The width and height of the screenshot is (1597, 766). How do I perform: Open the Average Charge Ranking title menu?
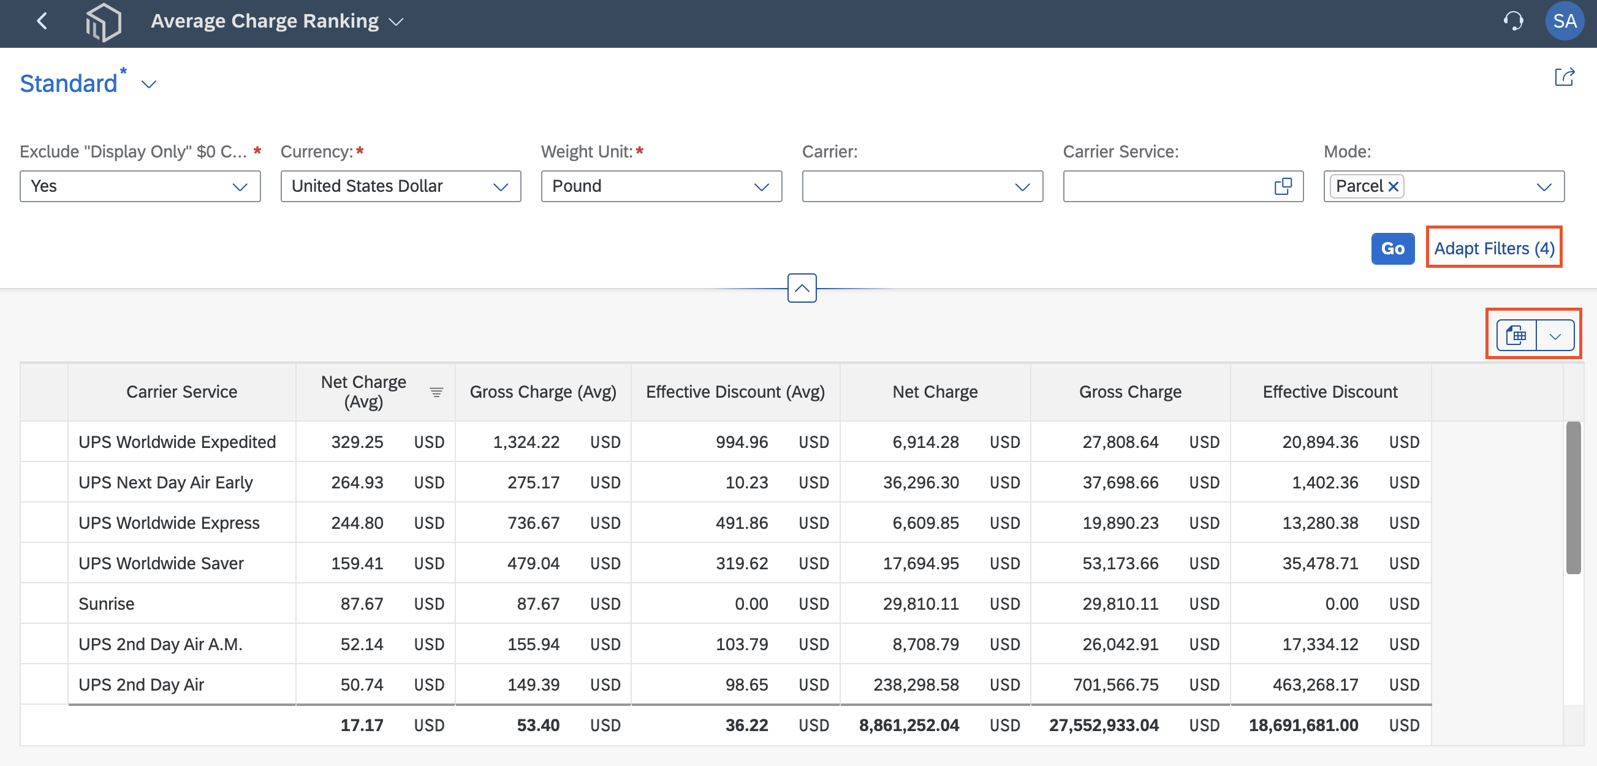277,21
